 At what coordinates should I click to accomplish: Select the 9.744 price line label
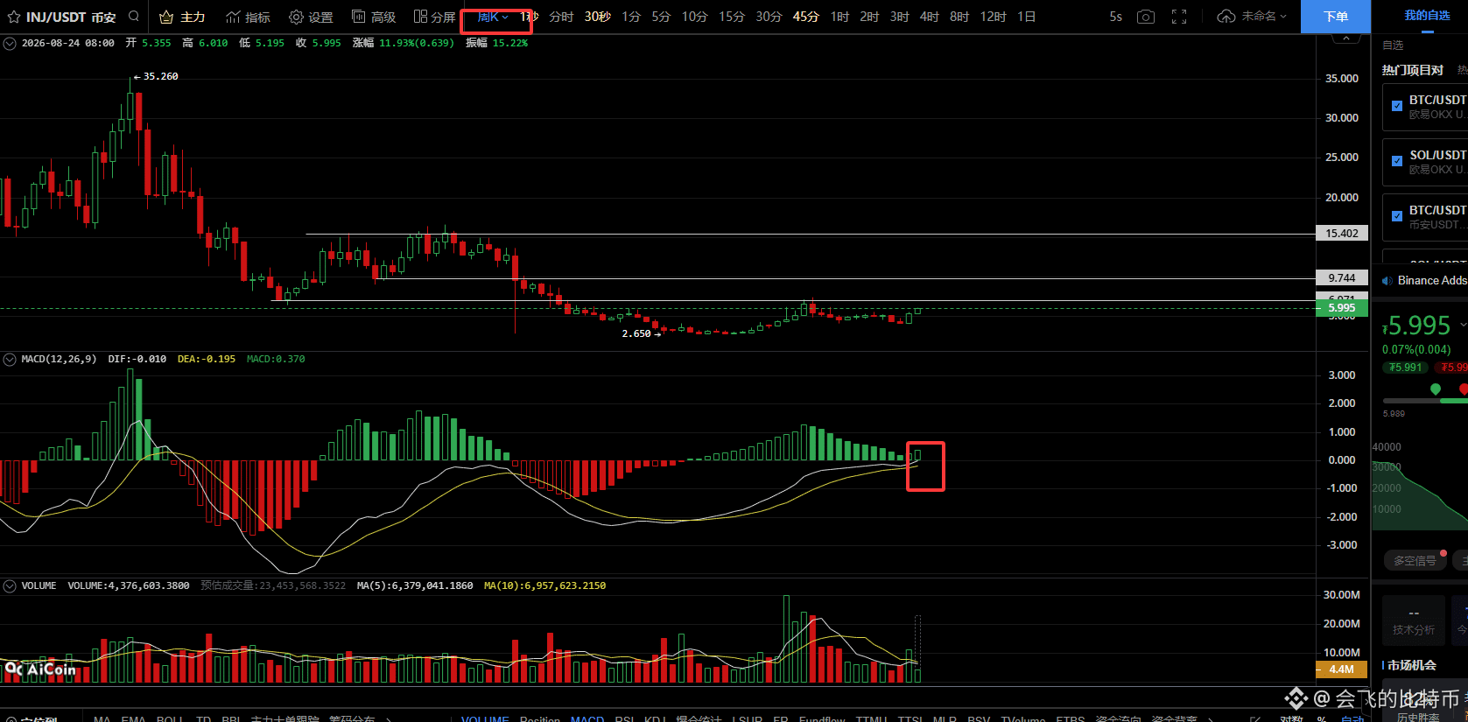(1342, 278)
